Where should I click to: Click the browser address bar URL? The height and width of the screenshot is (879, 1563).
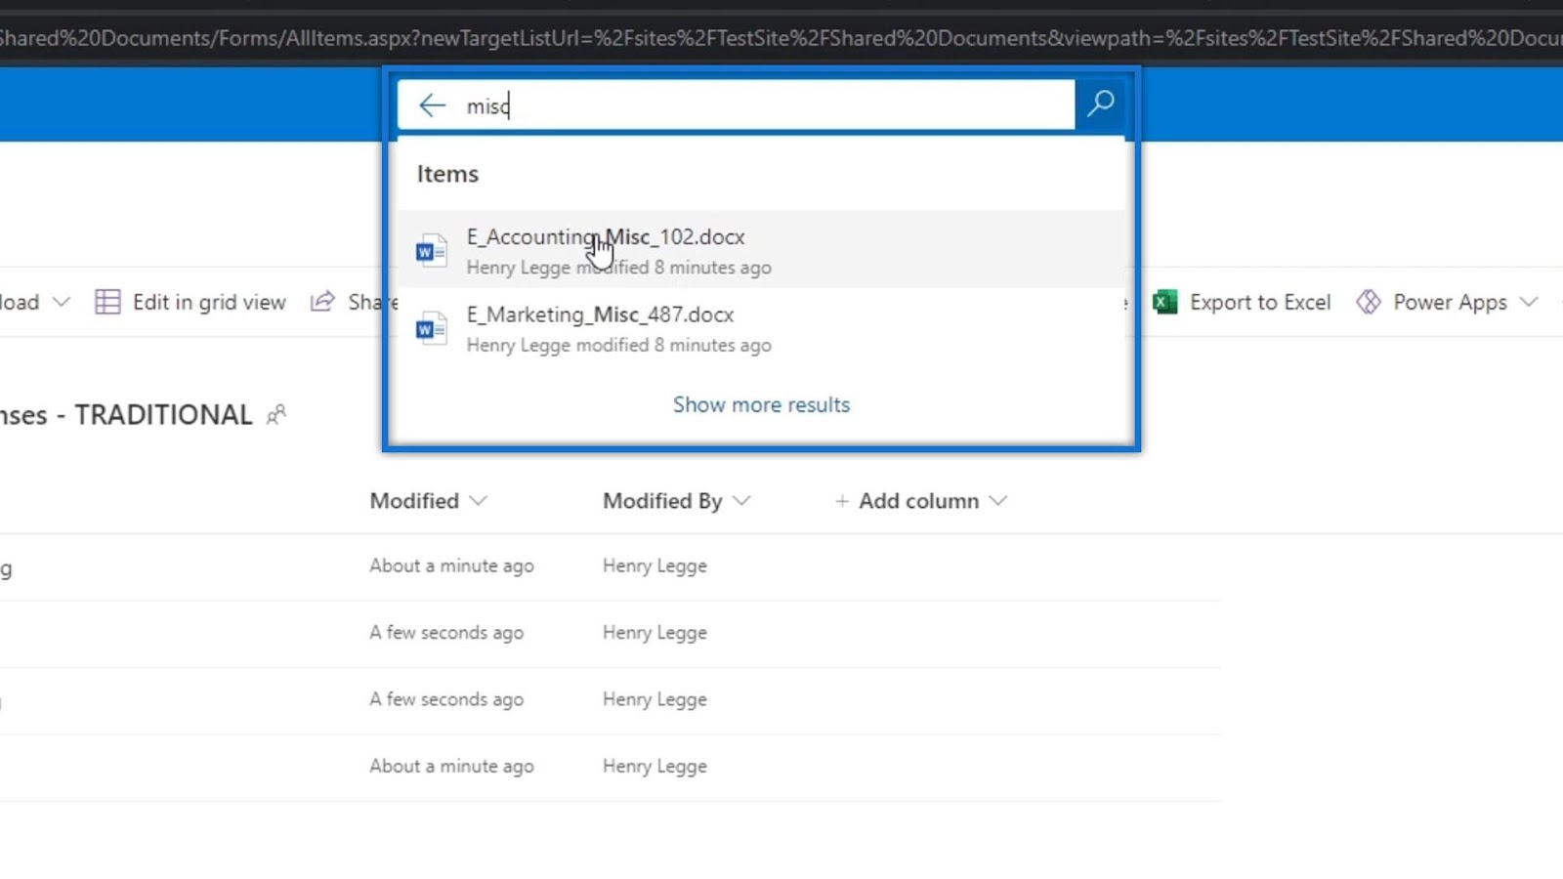pos(781,38)
